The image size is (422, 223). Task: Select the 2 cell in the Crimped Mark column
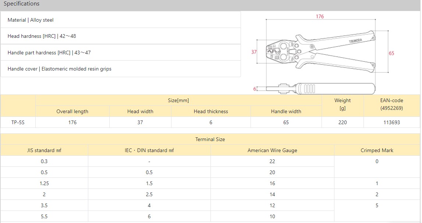coord(377,194)
